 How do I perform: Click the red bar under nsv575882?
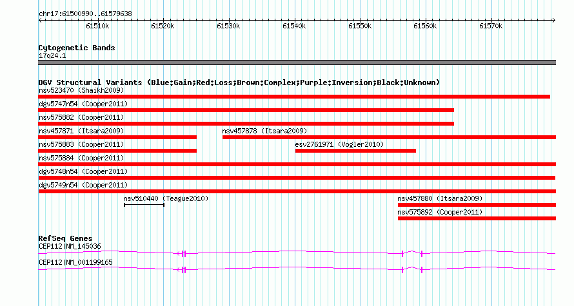pos(246,124)
